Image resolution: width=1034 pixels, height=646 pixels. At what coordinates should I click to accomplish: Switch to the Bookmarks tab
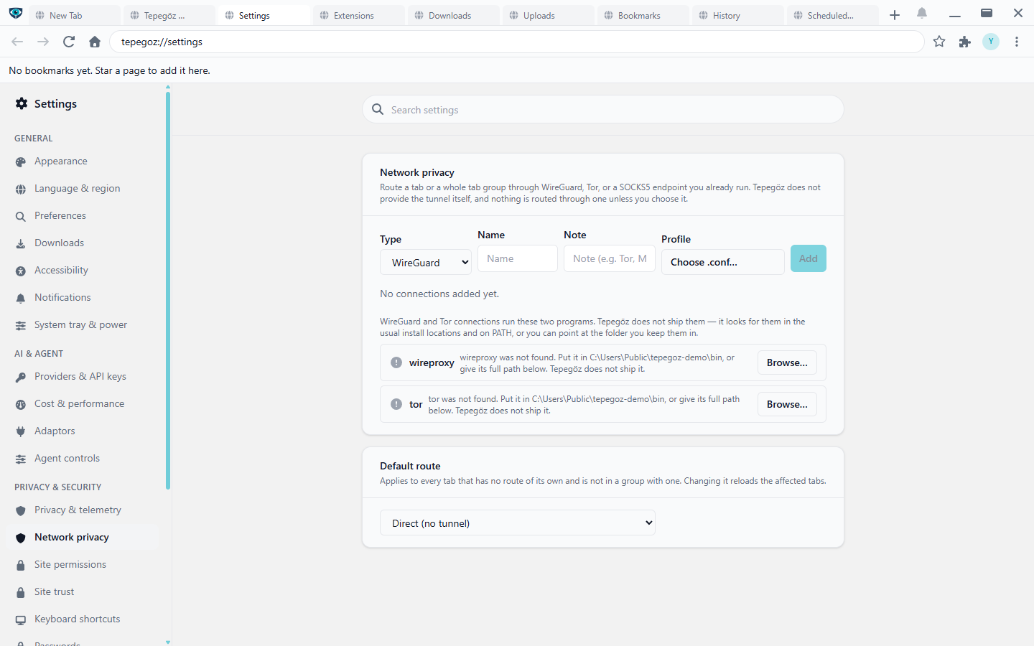coord(643,15)
